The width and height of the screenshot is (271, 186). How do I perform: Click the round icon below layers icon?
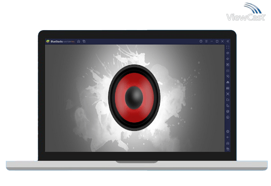coord(228,117)
